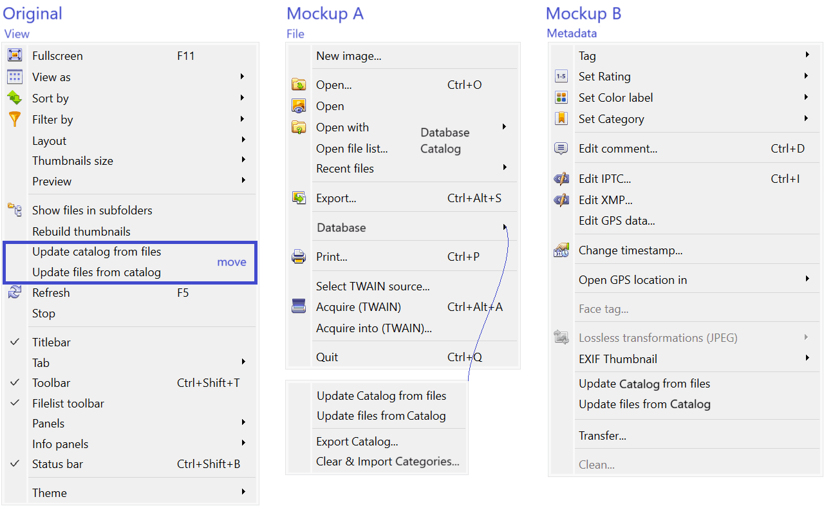Click the Set Rating 1-5 icon
Image resolution: width=824 pixels, height=506 pixels.
561,77
